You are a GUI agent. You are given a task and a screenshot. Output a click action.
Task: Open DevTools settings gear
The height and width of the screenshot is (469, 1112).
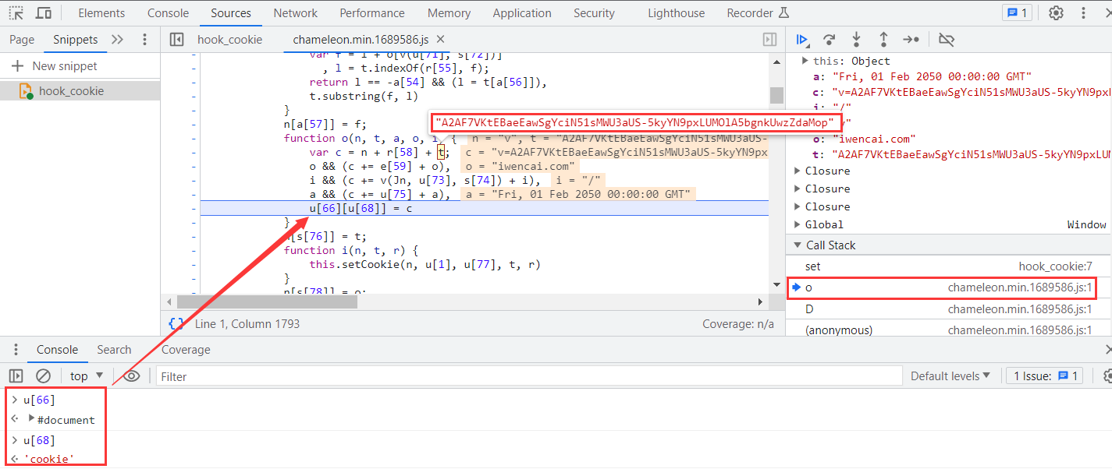(x=1056, y=13)
